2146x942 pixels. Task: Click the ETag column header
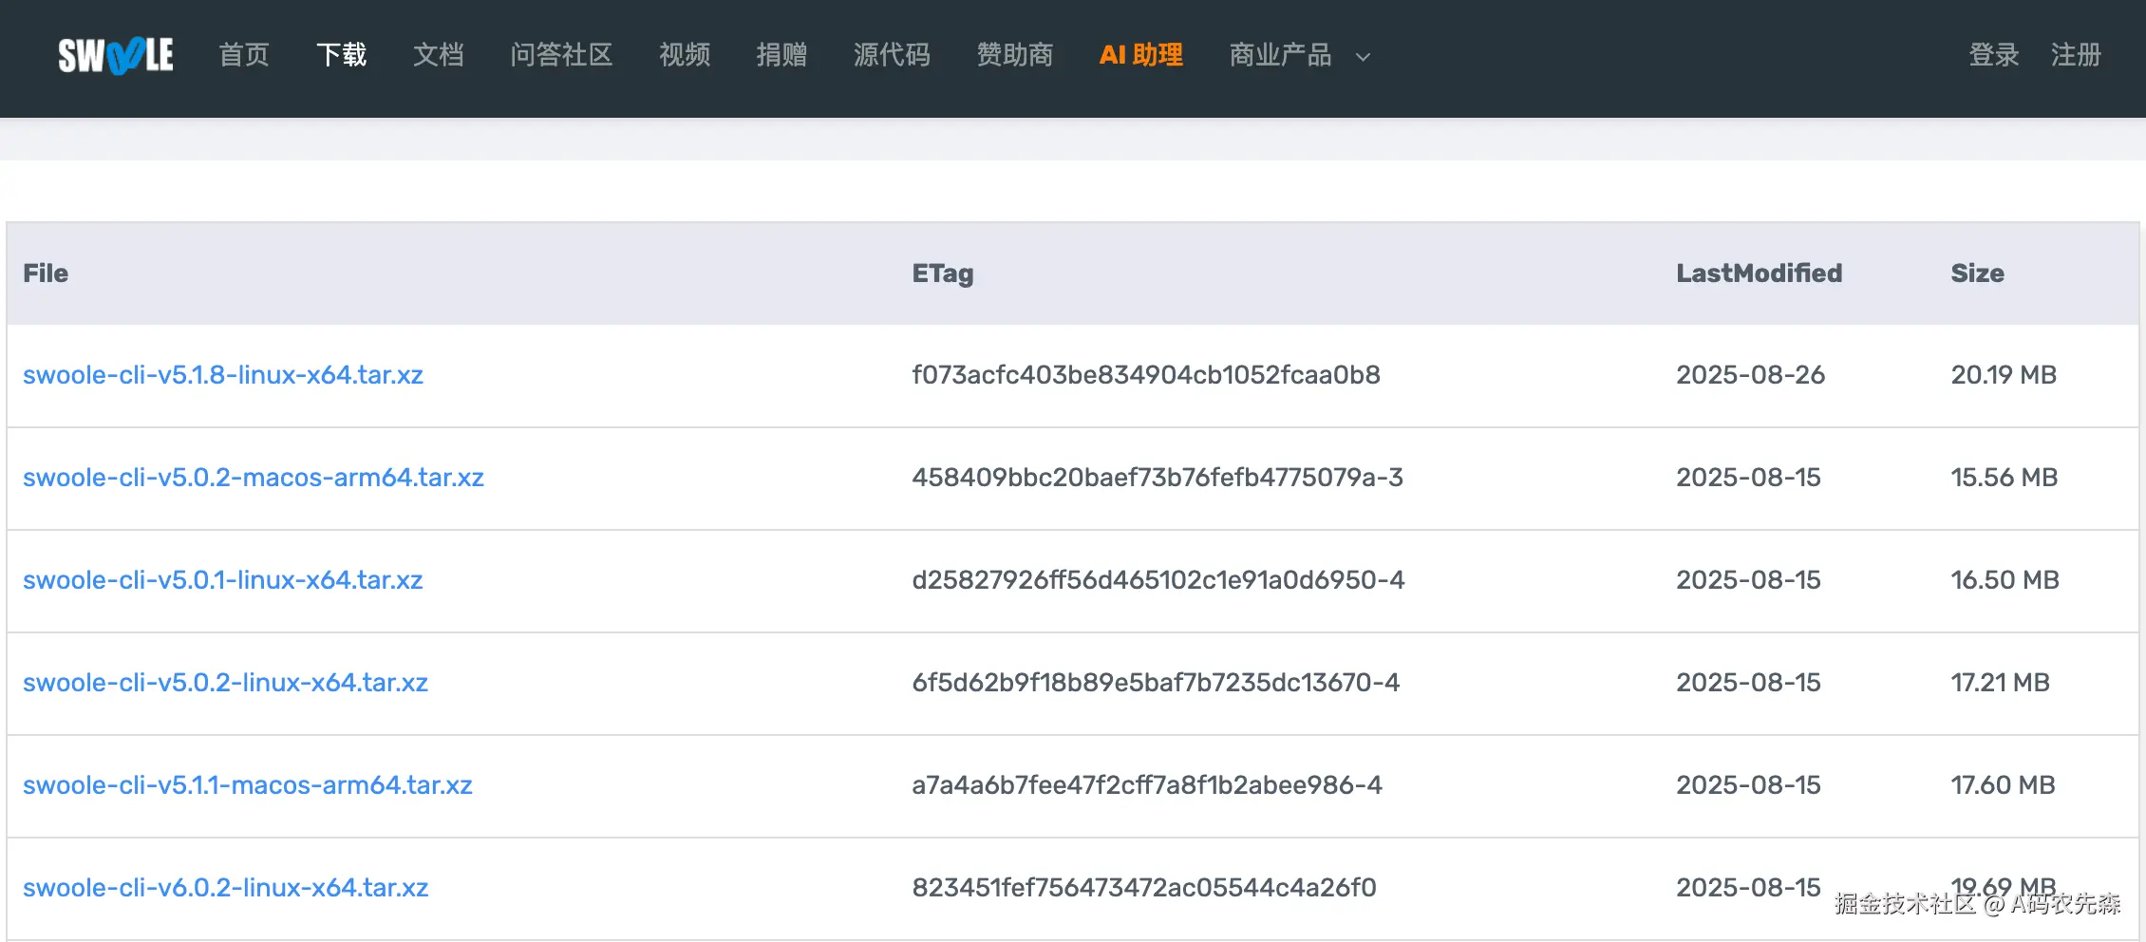(x=943, y=273)
